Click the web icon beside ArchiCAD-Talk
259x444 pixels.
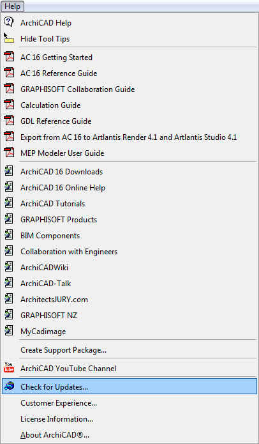pos(9,283)
